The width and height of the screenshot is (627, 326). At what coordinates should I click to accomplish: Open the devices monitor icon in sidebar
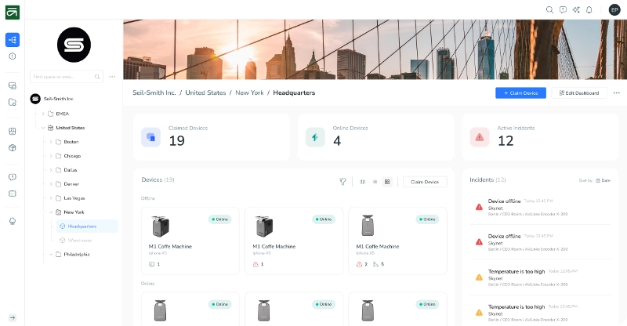[13, 85]
